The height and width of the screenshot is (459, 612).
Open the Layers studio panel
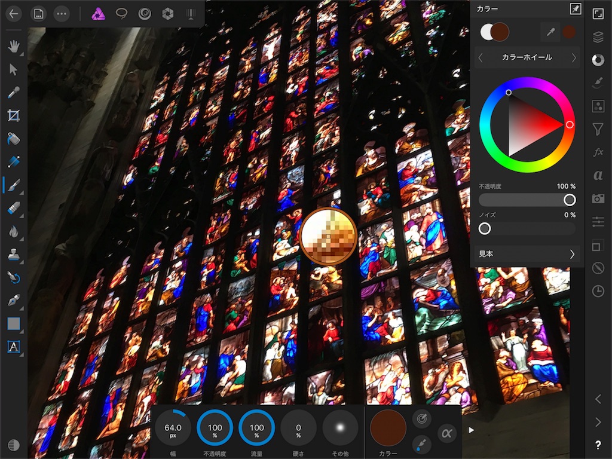[x=598, y=37]
